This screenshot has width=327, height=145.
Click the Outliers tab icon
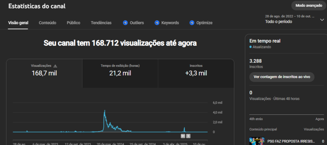(x=125, y=23)
